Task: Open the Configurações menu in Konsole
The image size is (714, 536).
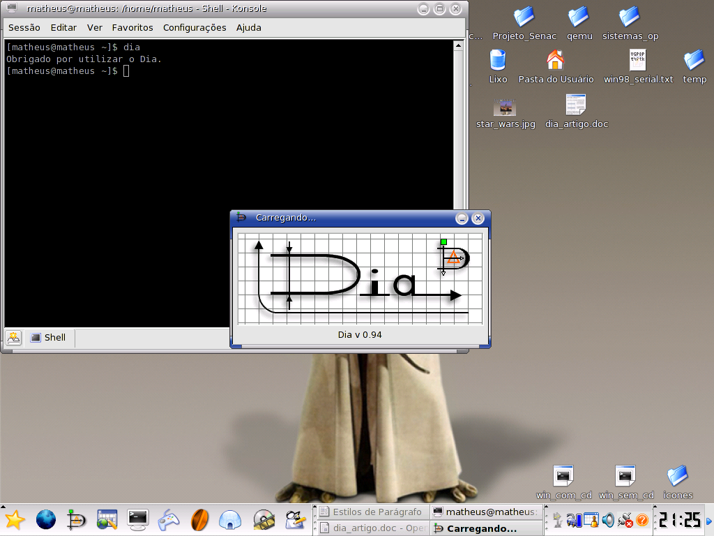Action: pos(195,28)
